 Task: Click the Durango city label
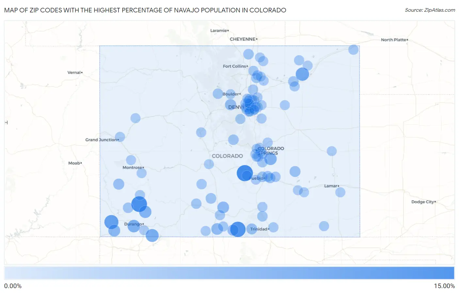pyautogui.click(x=134, y=224)
